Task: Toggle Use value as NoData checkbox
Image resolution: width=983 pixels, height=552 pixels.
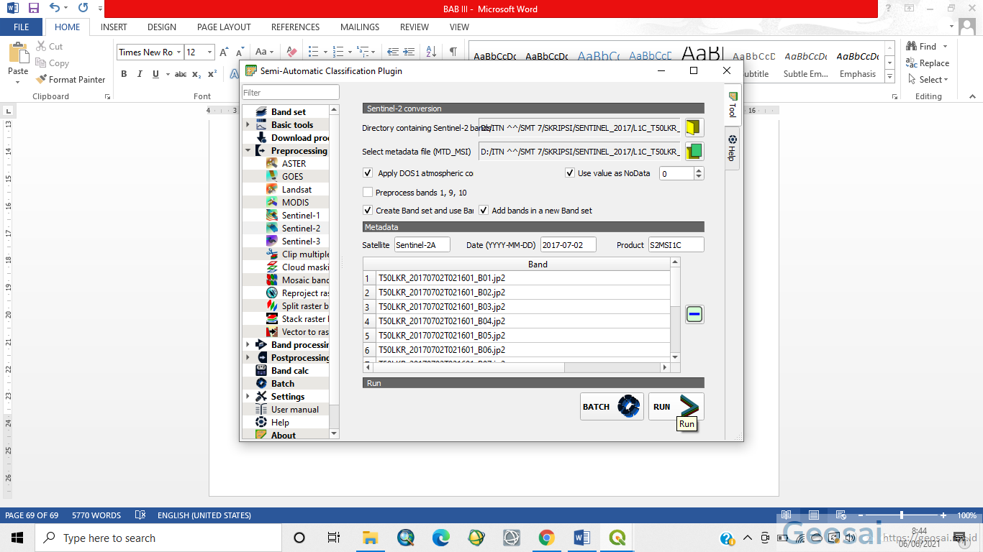Action: coord(570,173)
